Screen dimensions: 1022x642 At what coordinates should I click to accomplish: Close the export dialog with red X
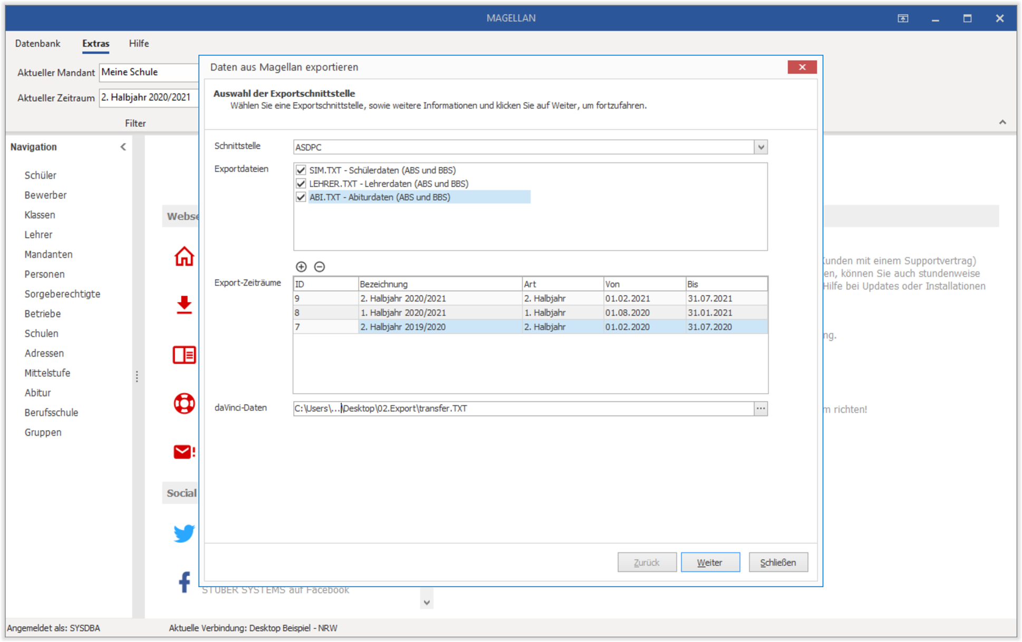[x=802, y=67]
